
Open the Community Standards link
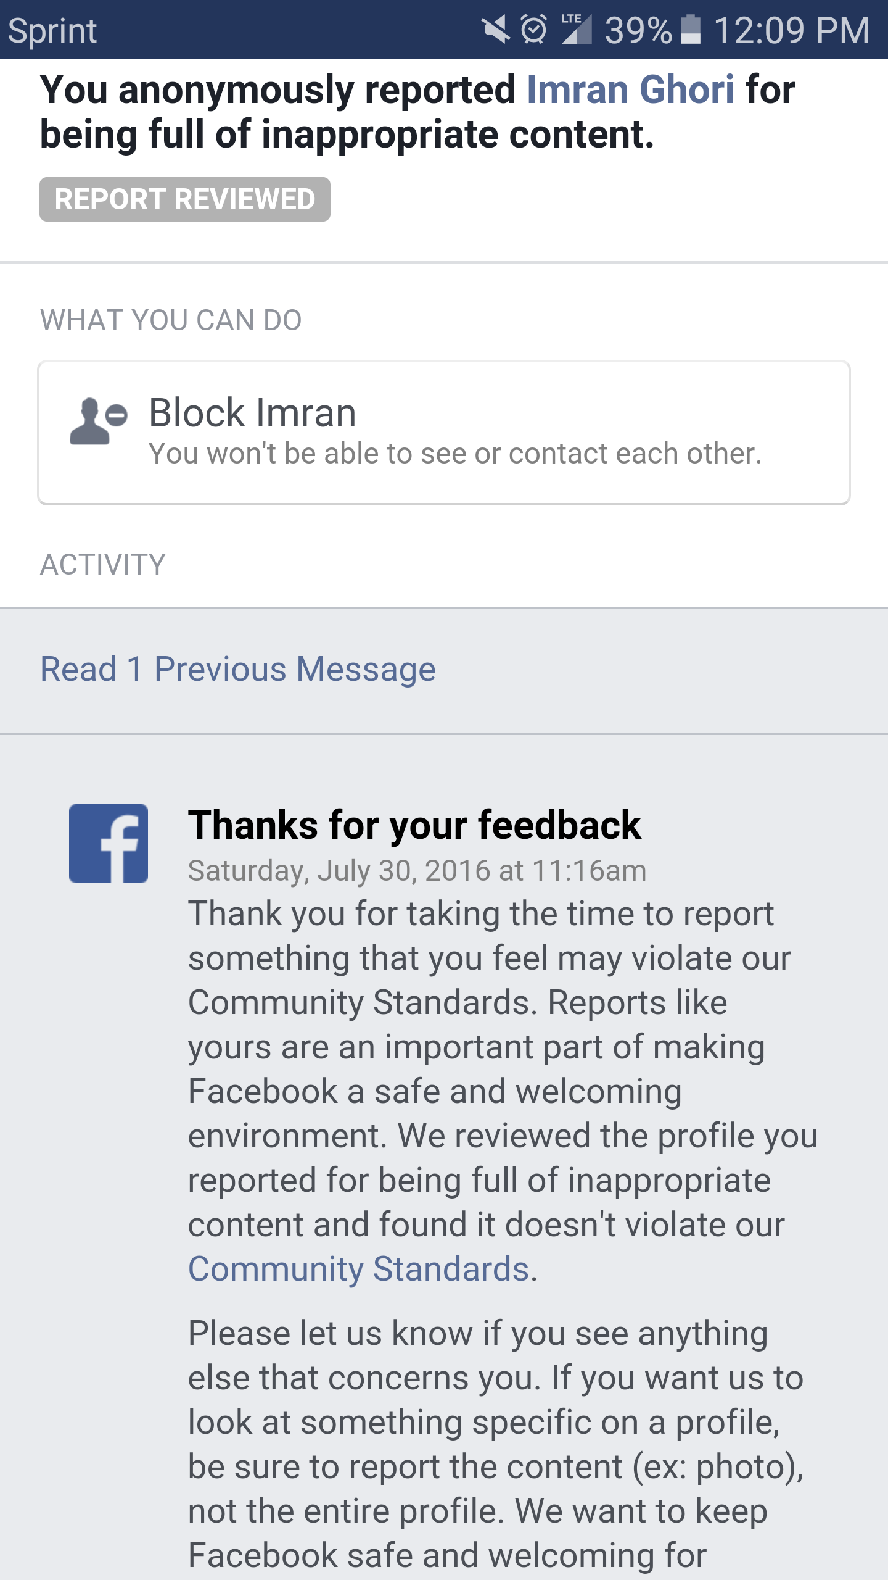[x=359, y=1270]
